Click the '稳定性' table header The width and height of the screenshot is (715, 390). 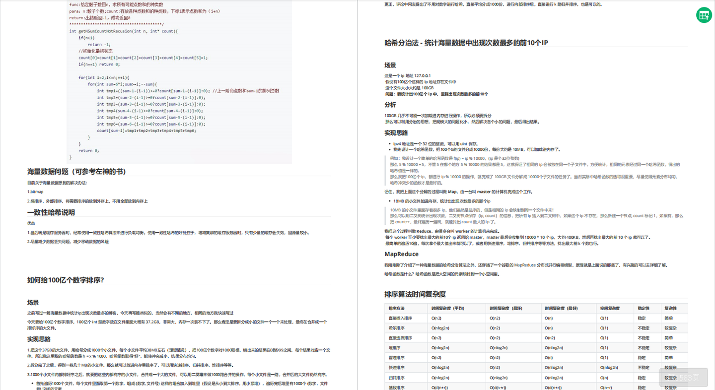tap(643, 308)
